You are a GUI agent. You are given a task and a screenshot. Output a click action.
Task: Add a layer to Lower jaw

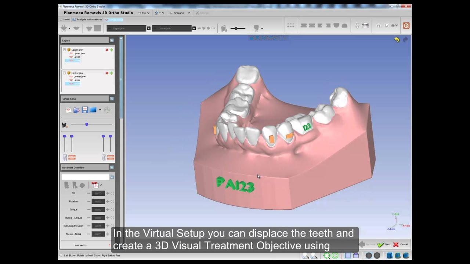pos(111,73)
